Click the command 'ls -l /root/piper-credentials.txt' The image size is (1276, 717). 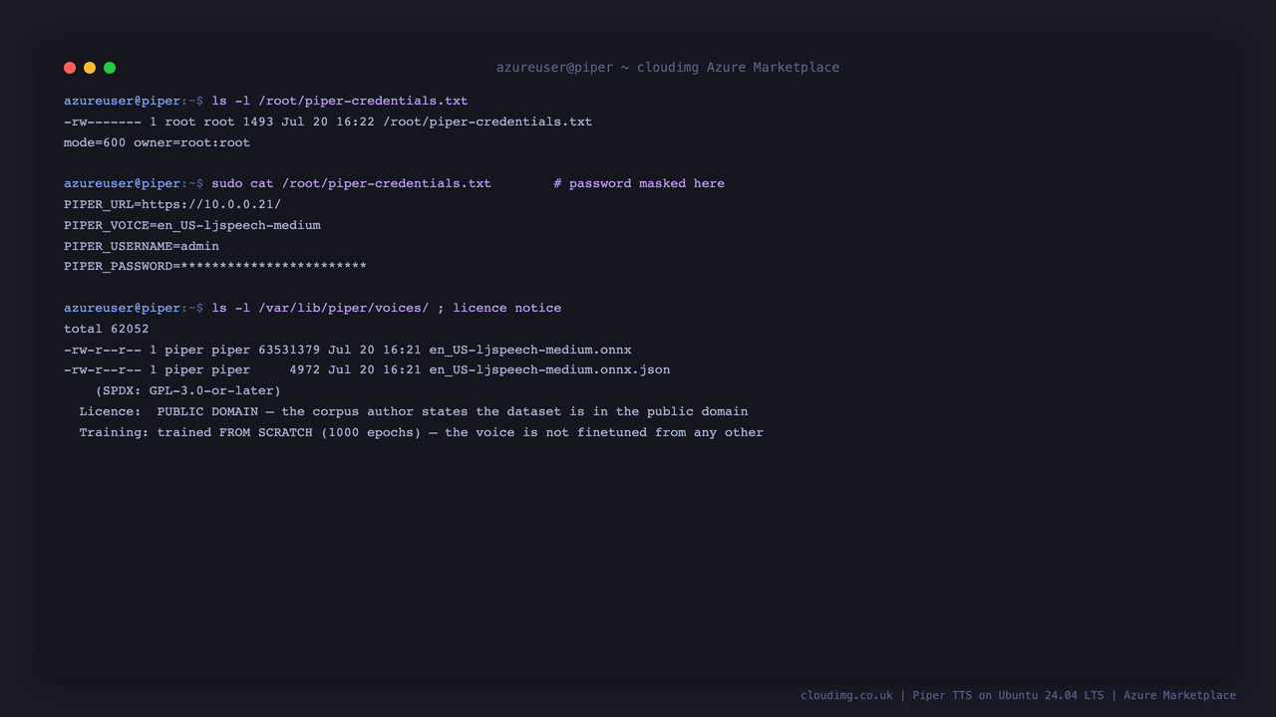coord(340,101)
